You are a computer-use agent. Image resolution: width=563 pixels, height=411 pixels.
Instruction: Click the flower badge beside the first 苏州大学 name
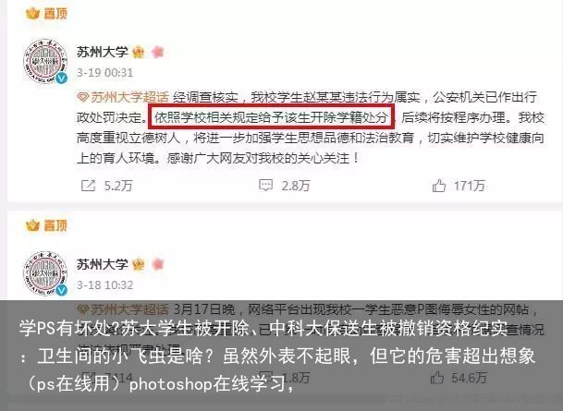158,52
